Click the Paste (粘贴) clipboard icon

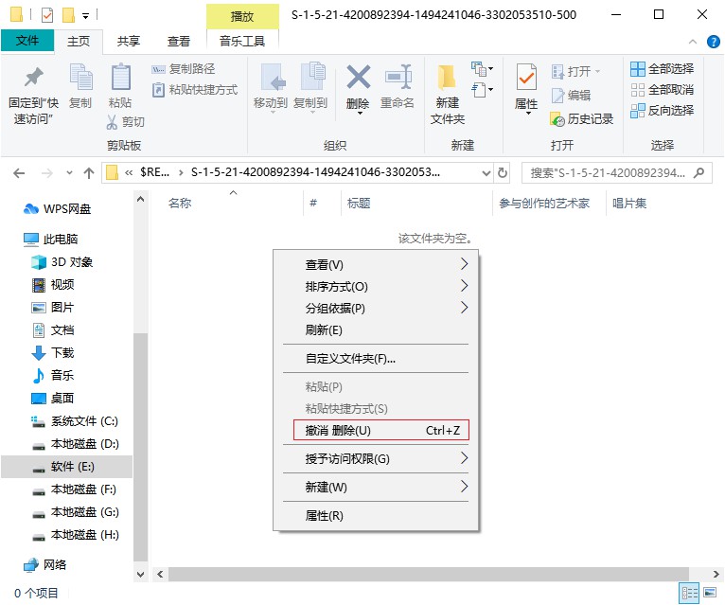tap(120, 77)
